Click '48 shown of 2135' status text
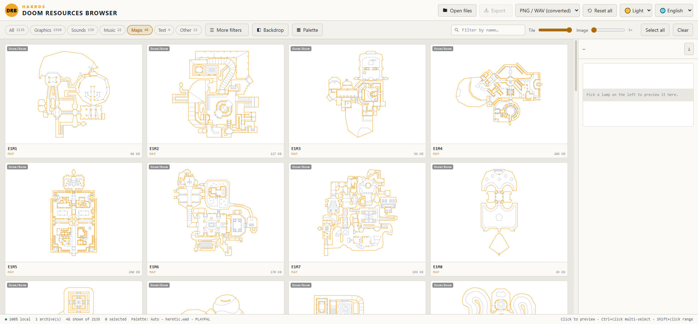 pyautogui.click(x=83, y=319)
